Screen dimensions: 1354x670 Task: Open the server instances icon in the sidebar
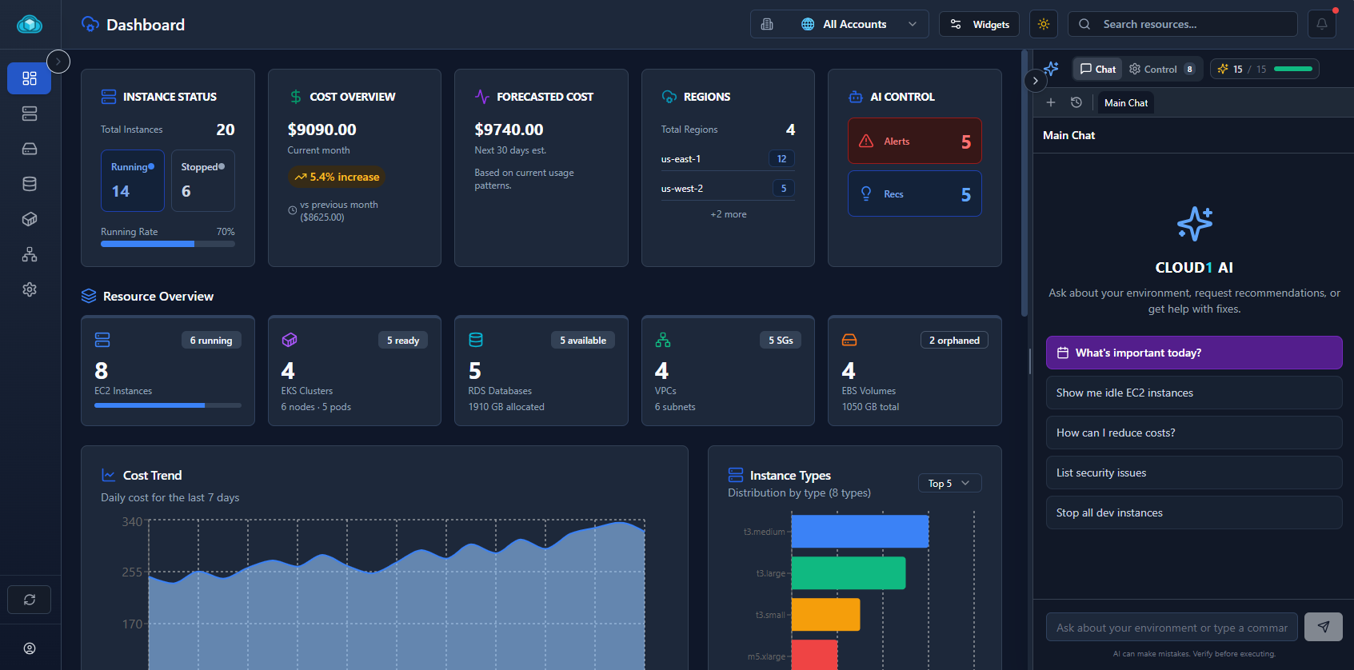[30, 114]
